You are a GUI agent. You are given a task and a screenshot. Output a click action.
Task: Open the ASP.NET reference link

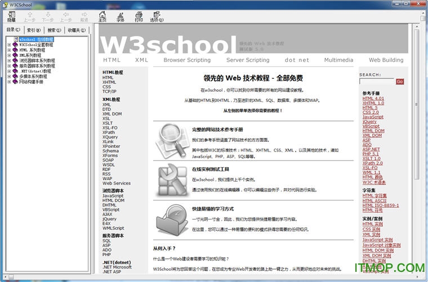coord(371,149)
